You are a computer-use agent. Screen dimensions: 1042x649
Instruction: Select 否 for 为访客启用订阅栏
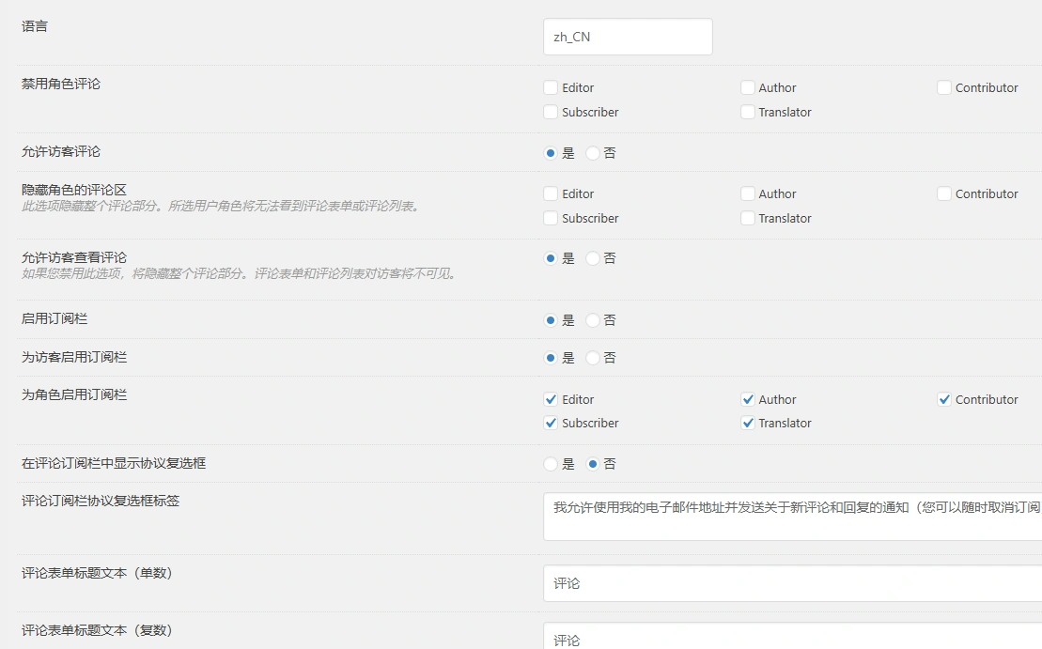592,358
